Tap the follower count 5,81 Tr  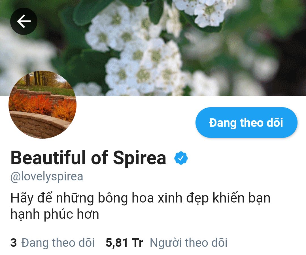(124, 243)
